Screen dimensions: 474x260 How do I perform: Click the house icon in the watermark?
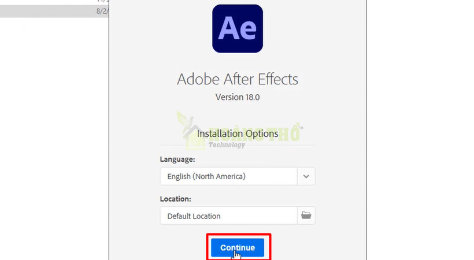coord(194,139)
